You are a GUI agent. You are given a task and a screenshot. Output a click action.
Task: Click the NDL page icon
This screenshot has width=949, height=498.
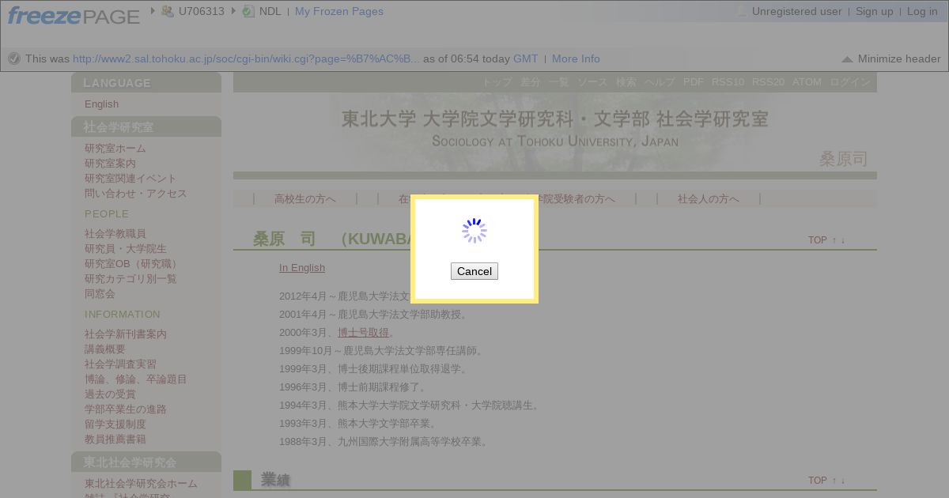pyautogui.click(x=248, y=11)
